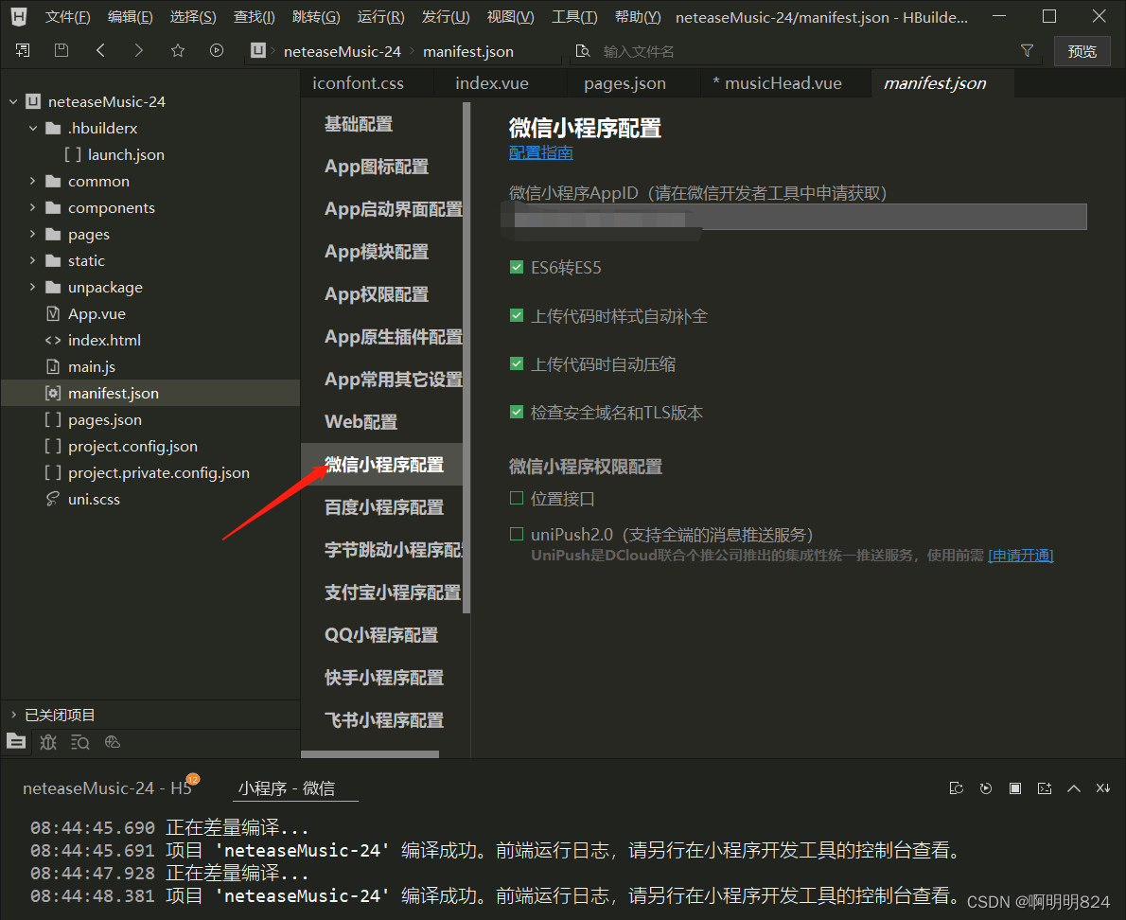Switch to the pages.json tab
The image size is (1126, 920).
click(x=625, y=83)
